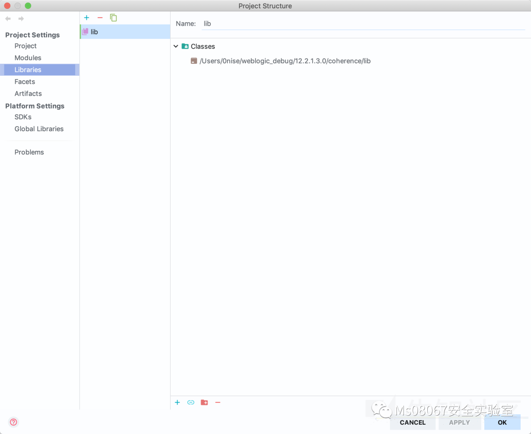Collapse the Classes node
Screen dimensions: 531x434
click(176, 46)
